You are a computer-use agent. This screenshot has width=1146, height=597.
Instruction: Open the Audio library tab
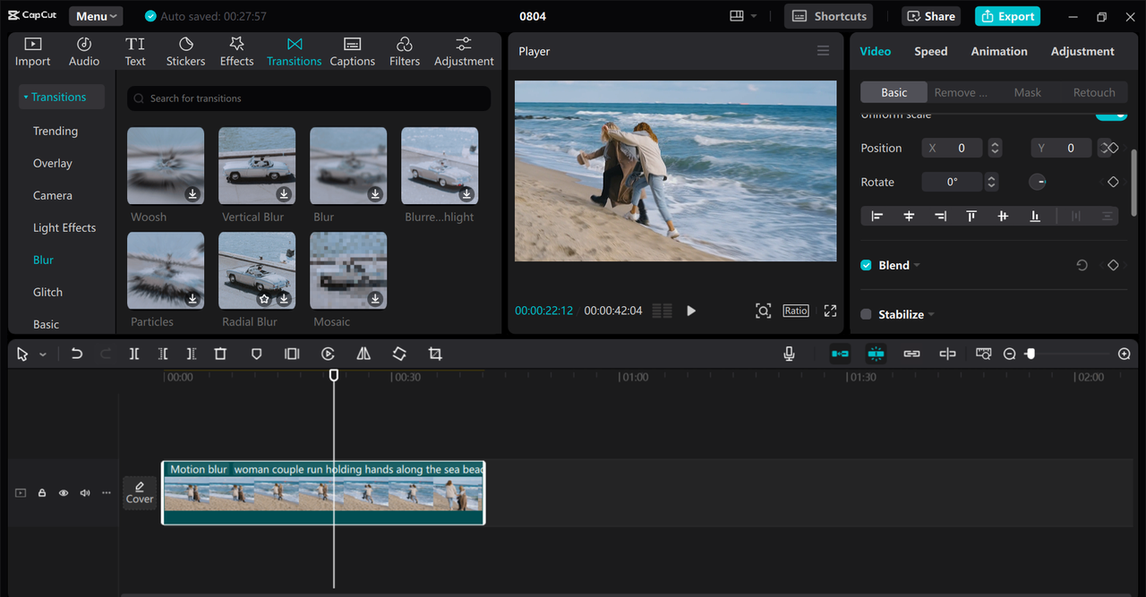click(84, 52)
